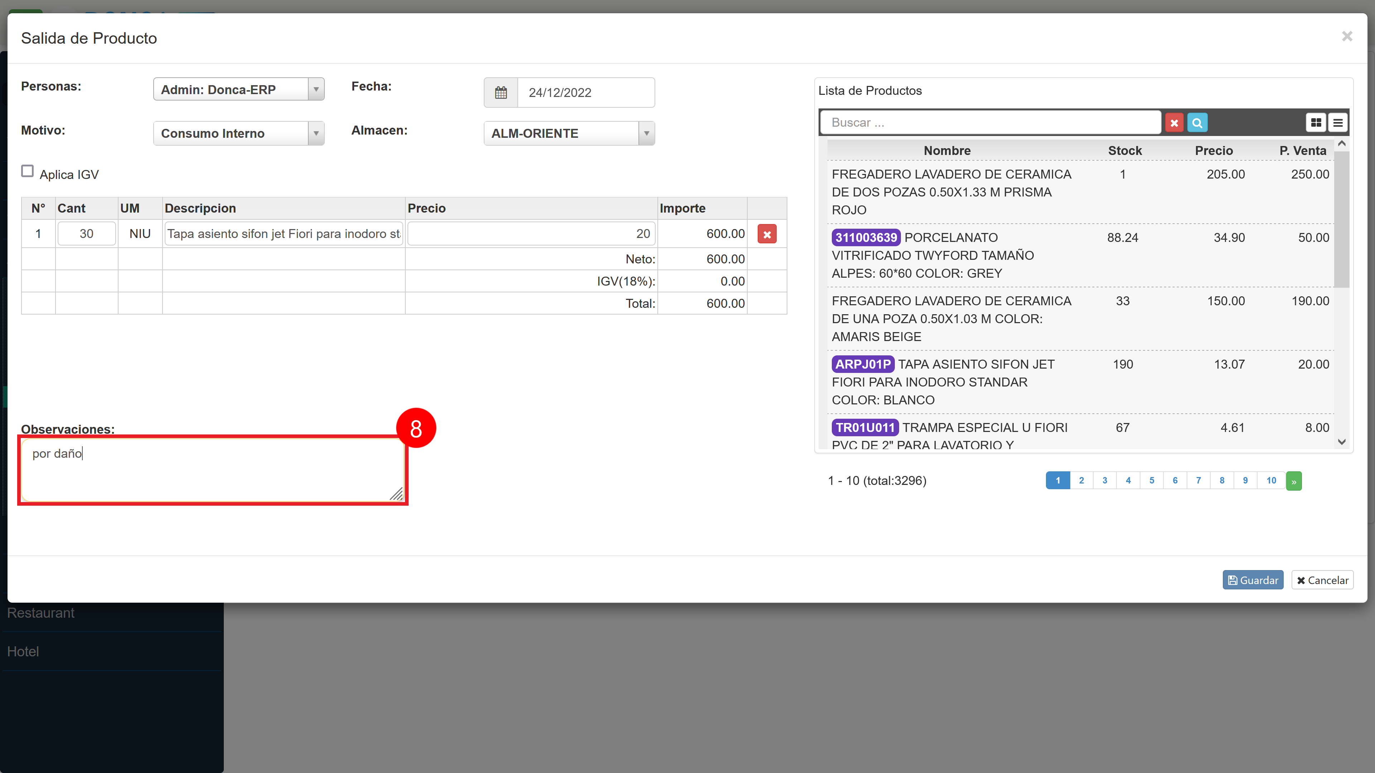Go to page 8 of products

coord(1222,481)
